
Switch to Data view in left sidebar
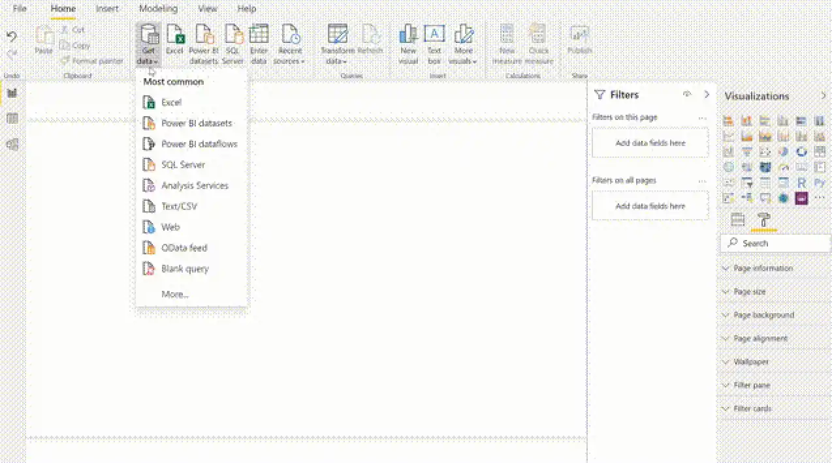tap(12, 119)
